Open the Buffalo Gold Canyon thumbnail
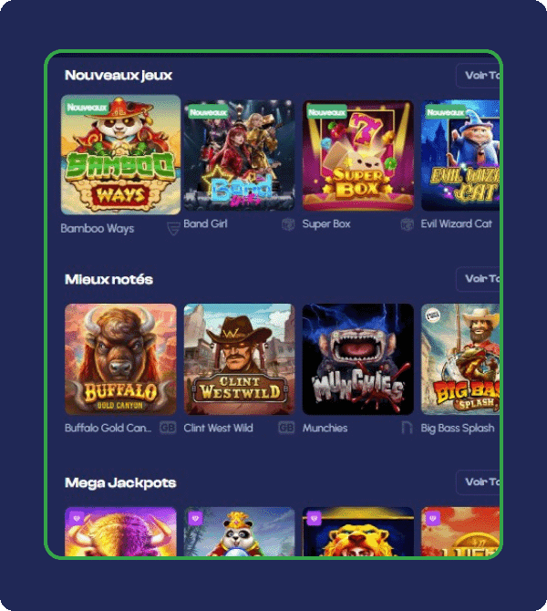Viewport: 547px width, 611px height. [x=120, y=359]
